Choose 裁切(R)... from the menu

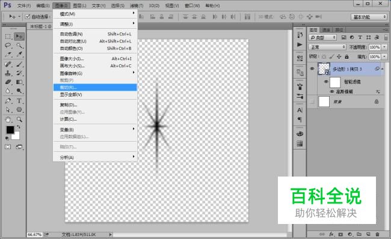coord(95,88)
